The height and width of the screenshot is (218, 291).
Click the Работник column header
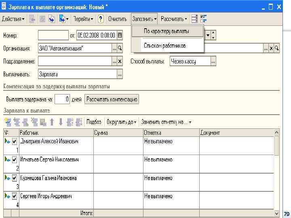(x=56, y=133)
